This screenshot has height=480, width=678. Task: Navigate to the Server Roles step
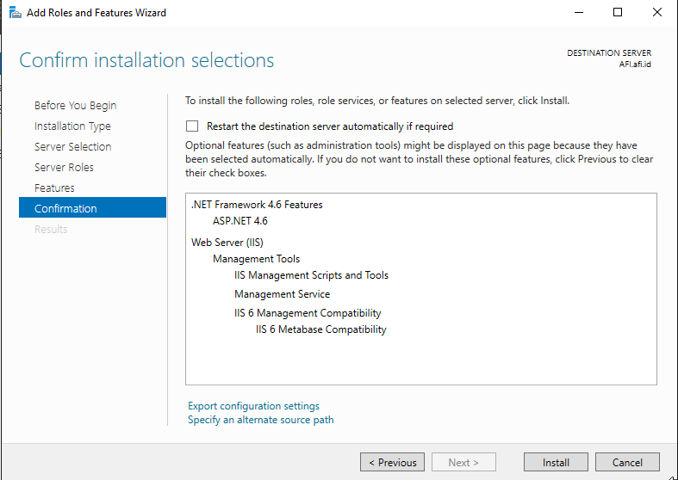click(x=64, y=167)
